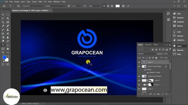This screenshot has width=188, height=105.
Task: Hide second Vector Smart Object layer
Action: click(x=139, y=76)
